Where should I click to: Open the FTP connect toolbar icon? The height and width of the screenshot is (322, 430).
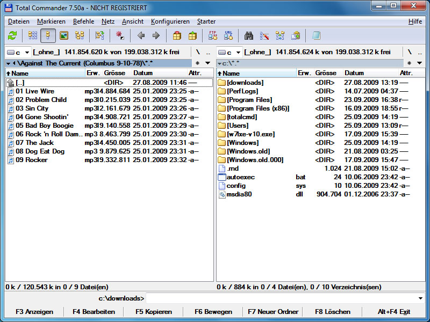(x=213, y=35)
